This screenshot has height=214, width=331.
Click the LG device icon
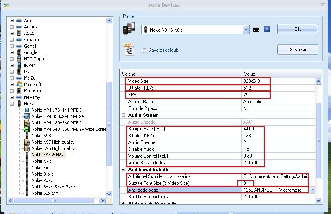pos(19,72)
